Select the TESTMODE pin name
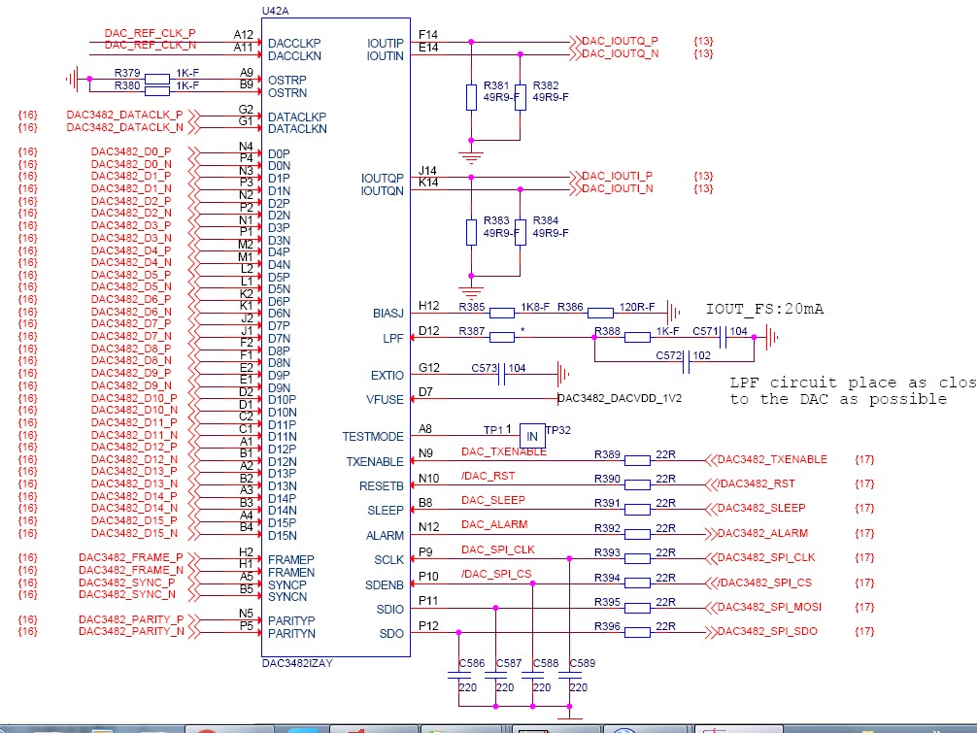 click(373, 437)
